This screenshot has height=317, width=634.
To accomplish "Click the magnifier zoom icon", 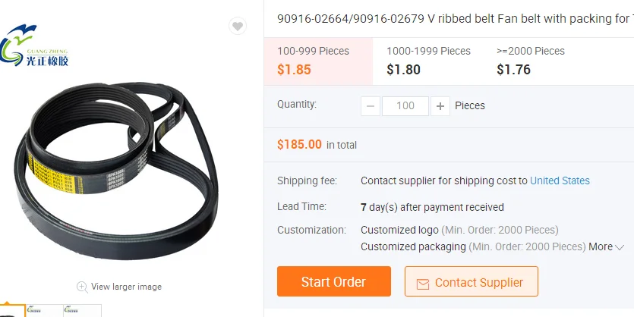I will (x=81, y=287).
